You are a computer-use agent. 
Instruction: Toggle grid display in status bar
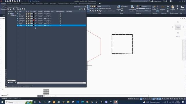135,99
